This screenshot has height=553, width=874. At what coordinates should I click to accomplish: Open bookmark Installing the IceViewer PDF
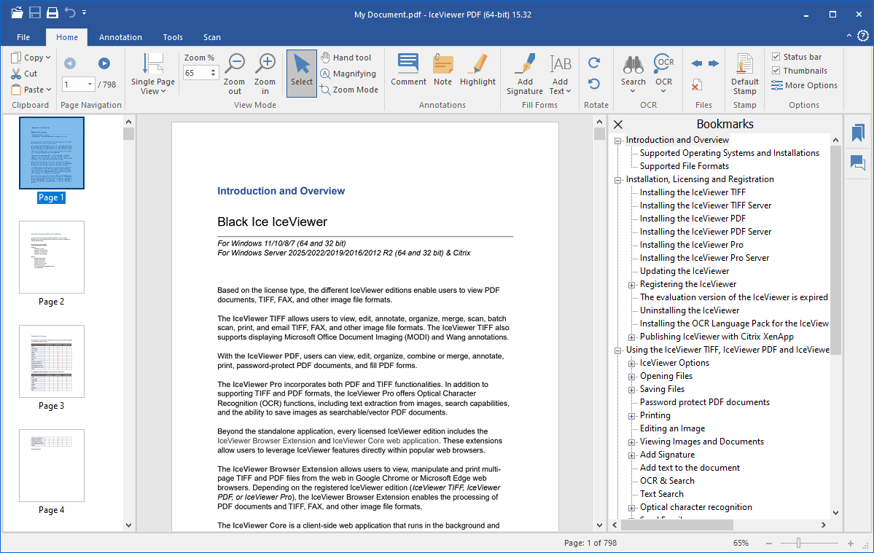(692, 219)
